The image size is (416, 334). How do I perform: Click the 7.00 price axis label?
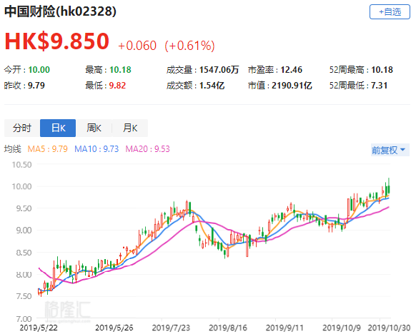coord(24,318)
